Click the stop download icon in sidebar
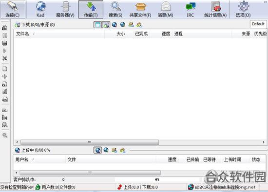The width and height of the screenshot is (268, 192). 5,43
